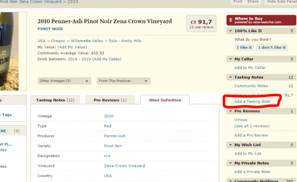The width and height of the screenshot is (297, 182).
Task: Switch to Pro Reviews (1) tab
Action: [x=110, y=100]
